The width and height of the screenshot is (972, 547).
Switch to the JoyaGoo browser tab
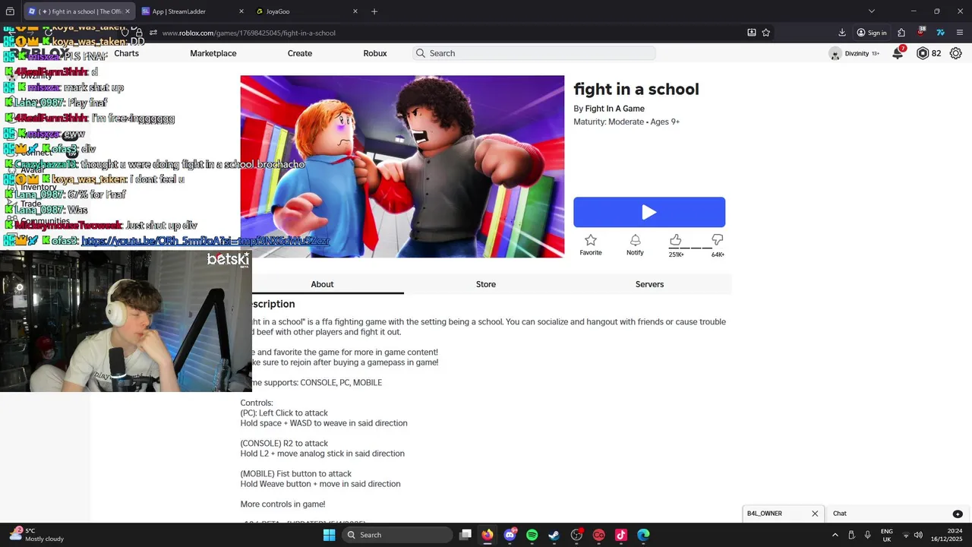[307, 11]
